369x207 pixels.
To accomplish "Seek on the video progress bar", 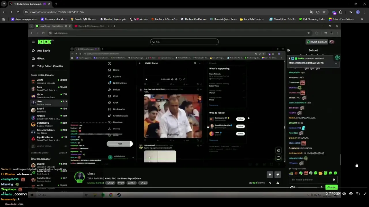I will coord(184,188).
